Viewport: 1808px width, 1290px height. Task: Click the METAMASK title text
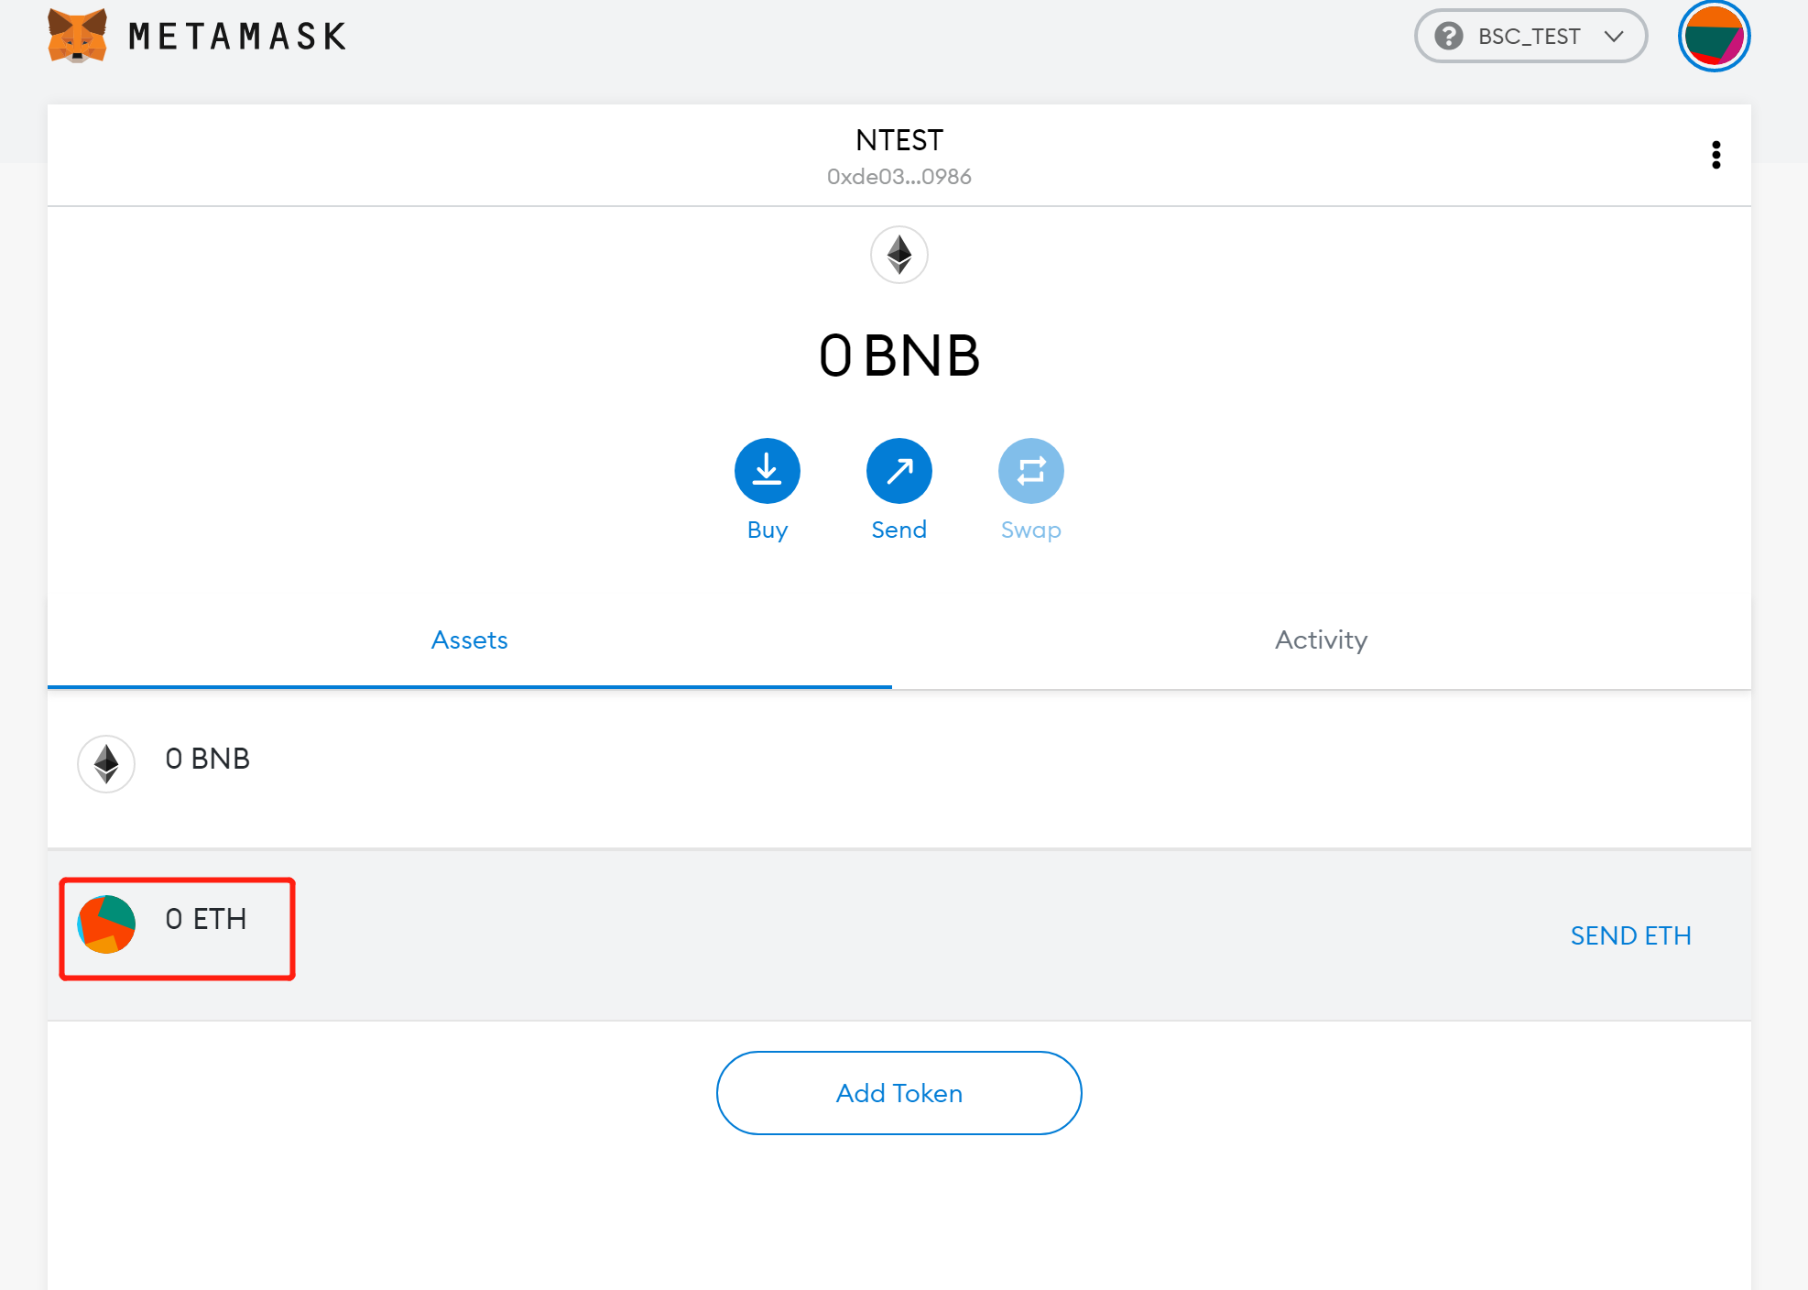point(237,37)
